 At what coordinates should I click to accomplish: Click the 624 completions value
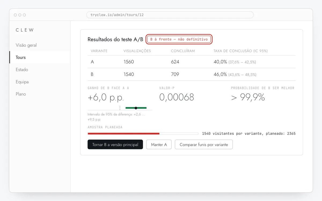[175, 62]
